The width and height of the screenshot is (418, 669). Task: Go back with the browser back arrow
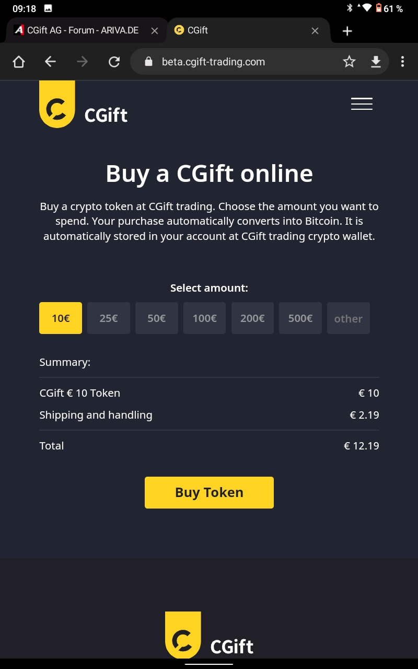pos(50,62)
